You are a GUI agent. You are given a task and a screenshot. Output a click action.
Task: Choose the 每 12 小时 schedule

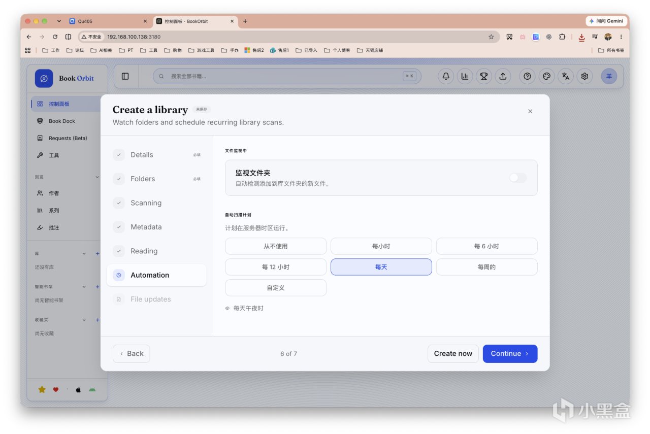(x=276, y=267)
